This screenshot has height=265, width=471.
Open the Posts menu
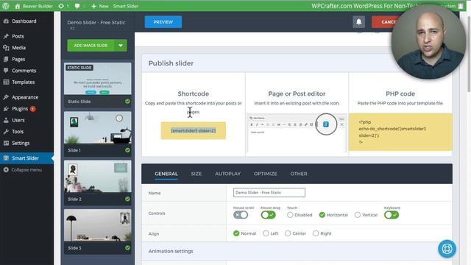pyautogui.click(x=18, y=36)
